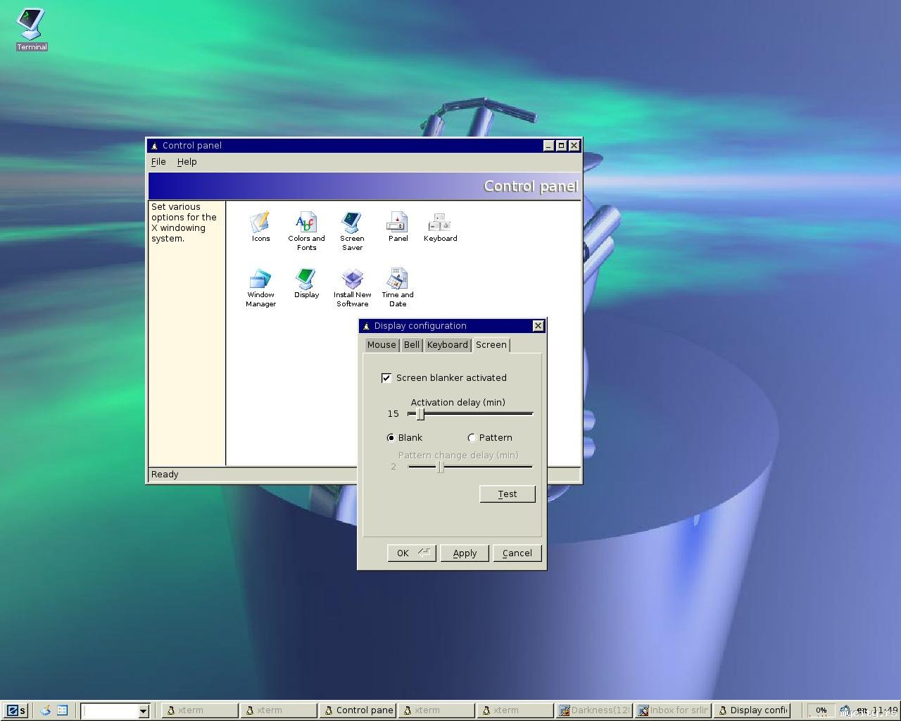Open the Keyboard applet in Control panel
Screen dimensions: 901x721
click(x=441, y=227)
